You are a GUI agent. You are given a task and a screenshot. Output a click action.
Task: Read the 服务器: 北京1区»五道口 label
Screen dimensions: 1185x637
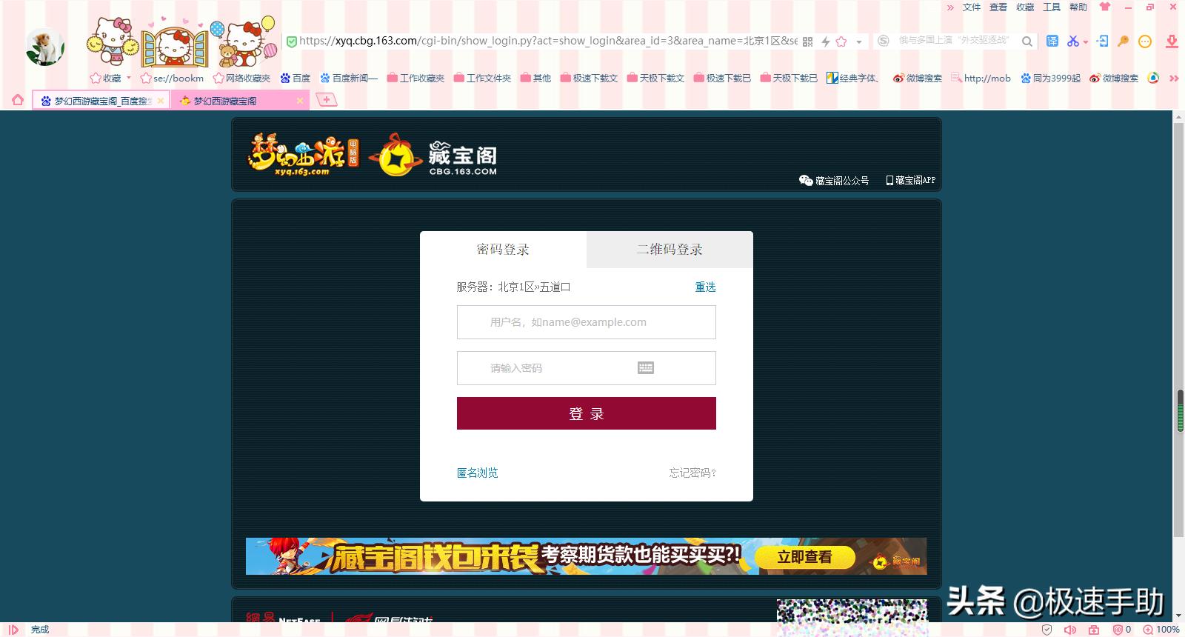tap(513, 287)
